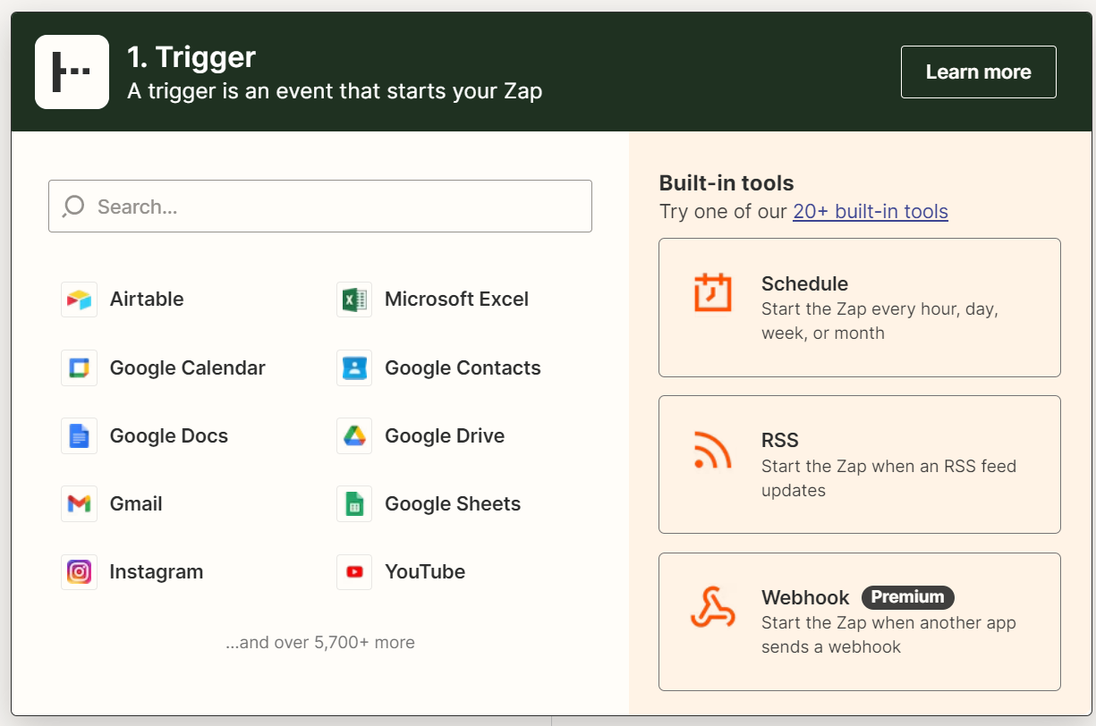1096x726 pixels.
Task: Choose Google Sheets app label
Action: click(x=453, y=504)
